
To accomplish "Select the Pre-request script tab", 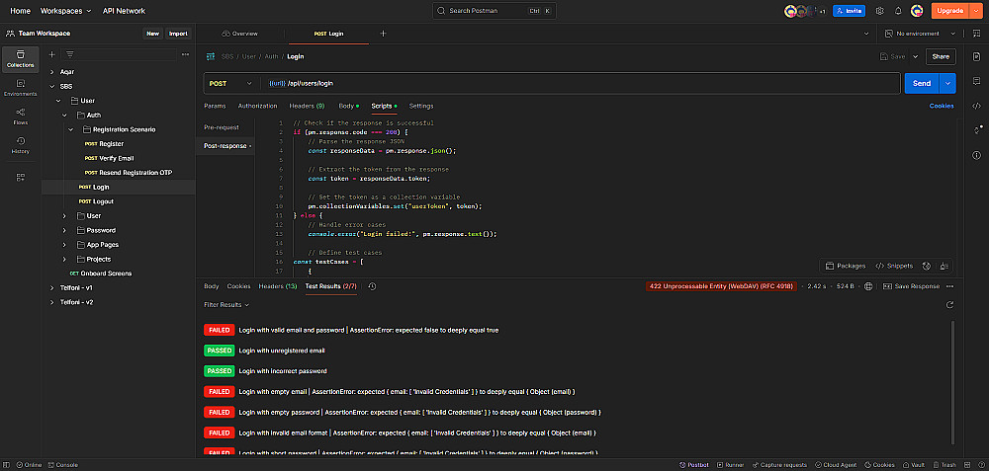I will pos(222,127).
